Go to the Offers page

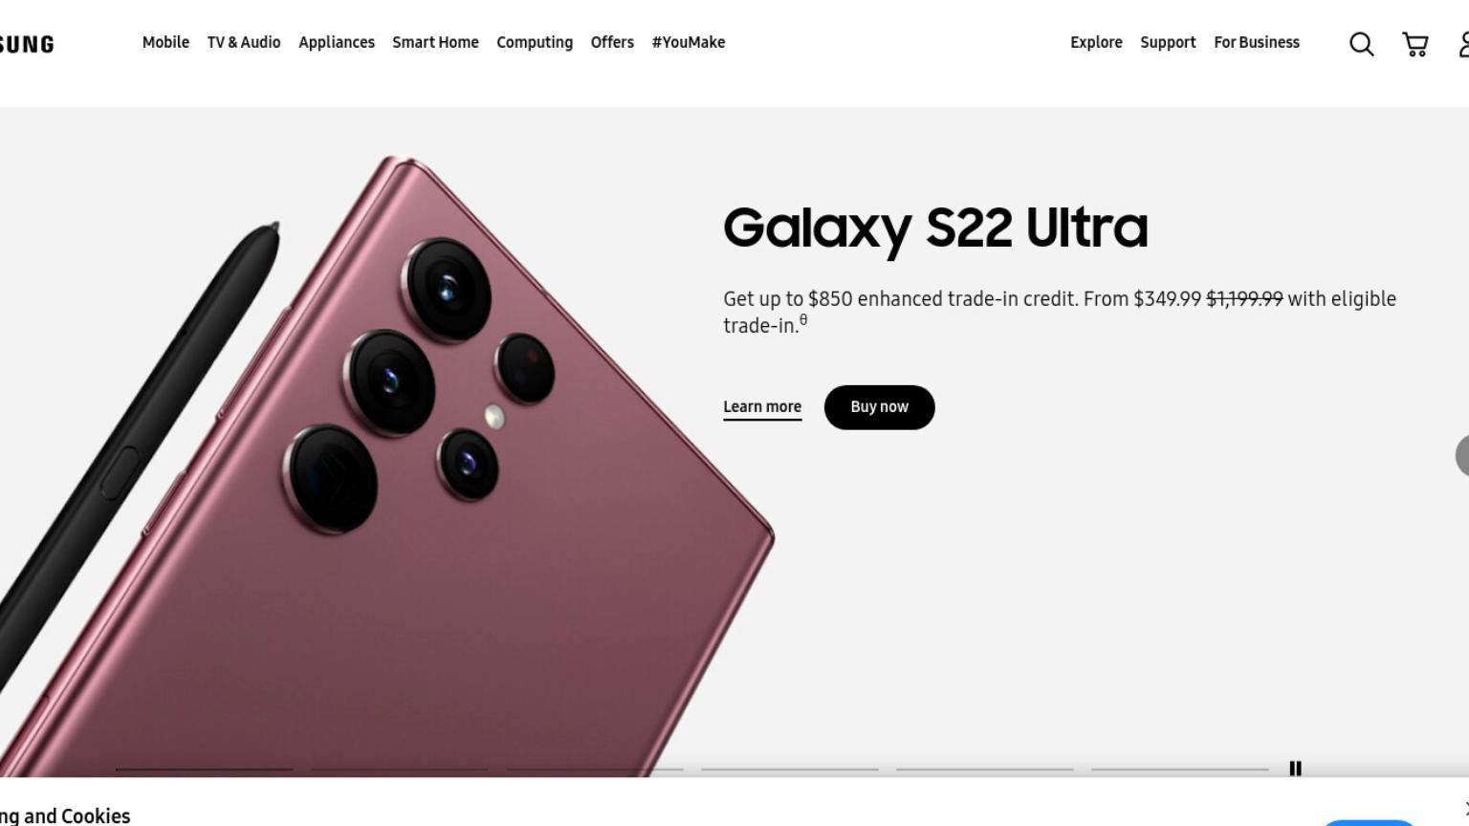(x=612, y=42)
